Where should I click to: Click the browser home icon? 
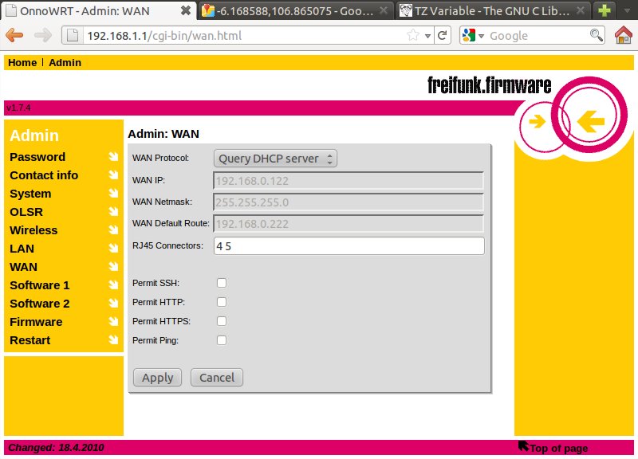coord(624,35)
